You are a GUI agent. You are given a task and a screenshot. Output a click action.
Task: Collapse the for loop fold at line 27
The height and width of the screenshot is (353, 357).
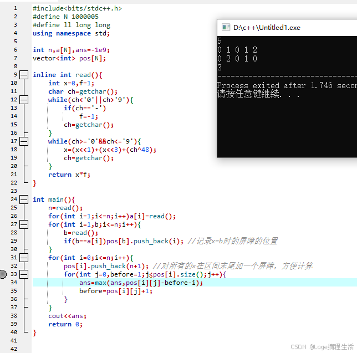24,224
